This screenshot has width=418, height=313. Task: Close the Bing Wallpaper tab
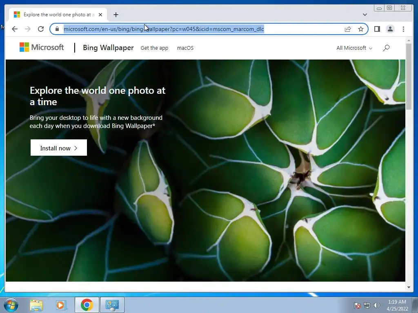tap(100, 15)
